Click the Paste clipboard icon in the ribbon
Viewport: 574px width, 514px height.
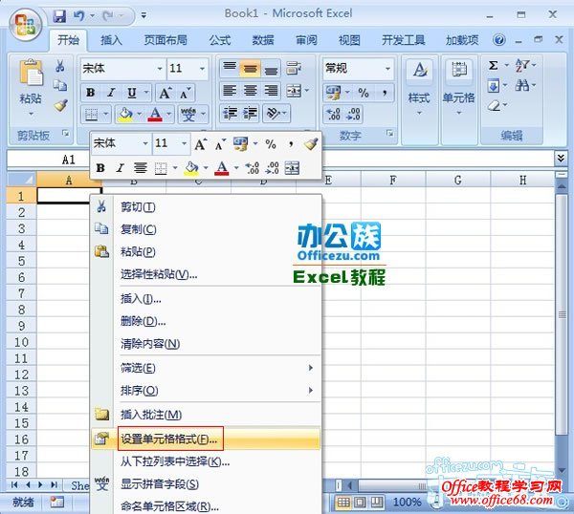(31, 73)
